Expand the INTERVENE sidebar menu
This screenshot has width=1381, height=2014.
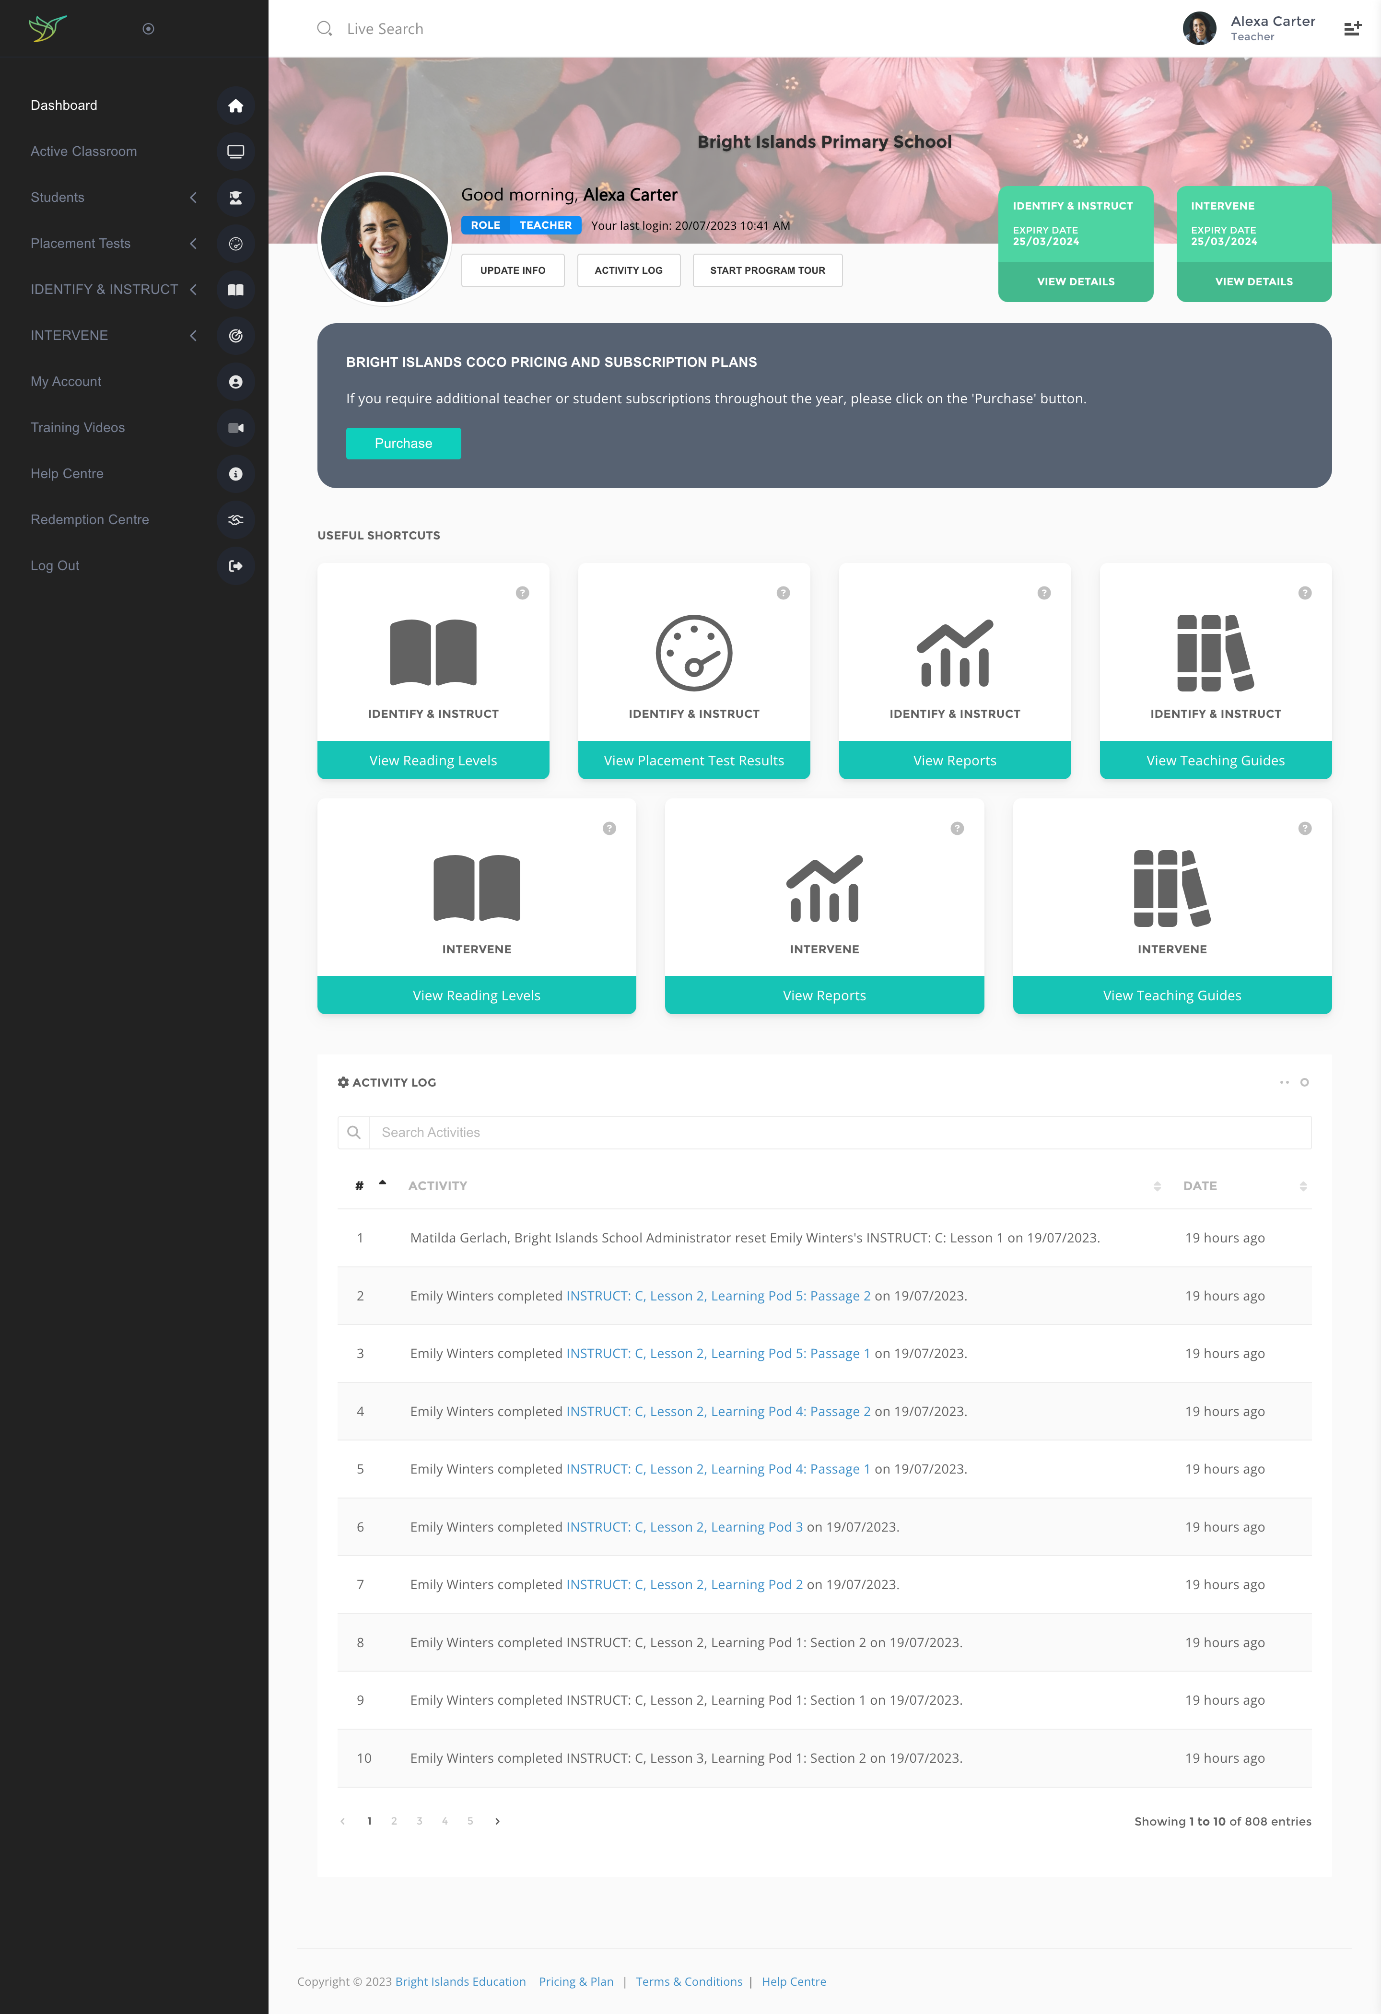click(x=193, y=335)
